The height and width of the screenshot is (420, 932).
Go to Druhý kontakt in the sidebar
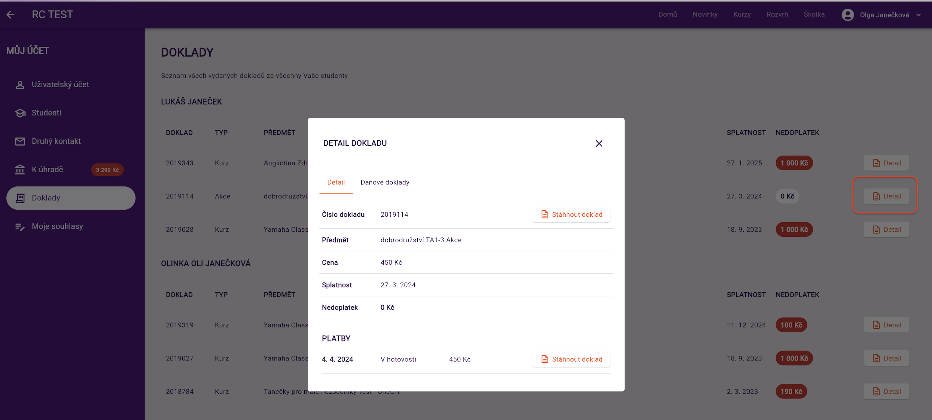click(56, 141)
